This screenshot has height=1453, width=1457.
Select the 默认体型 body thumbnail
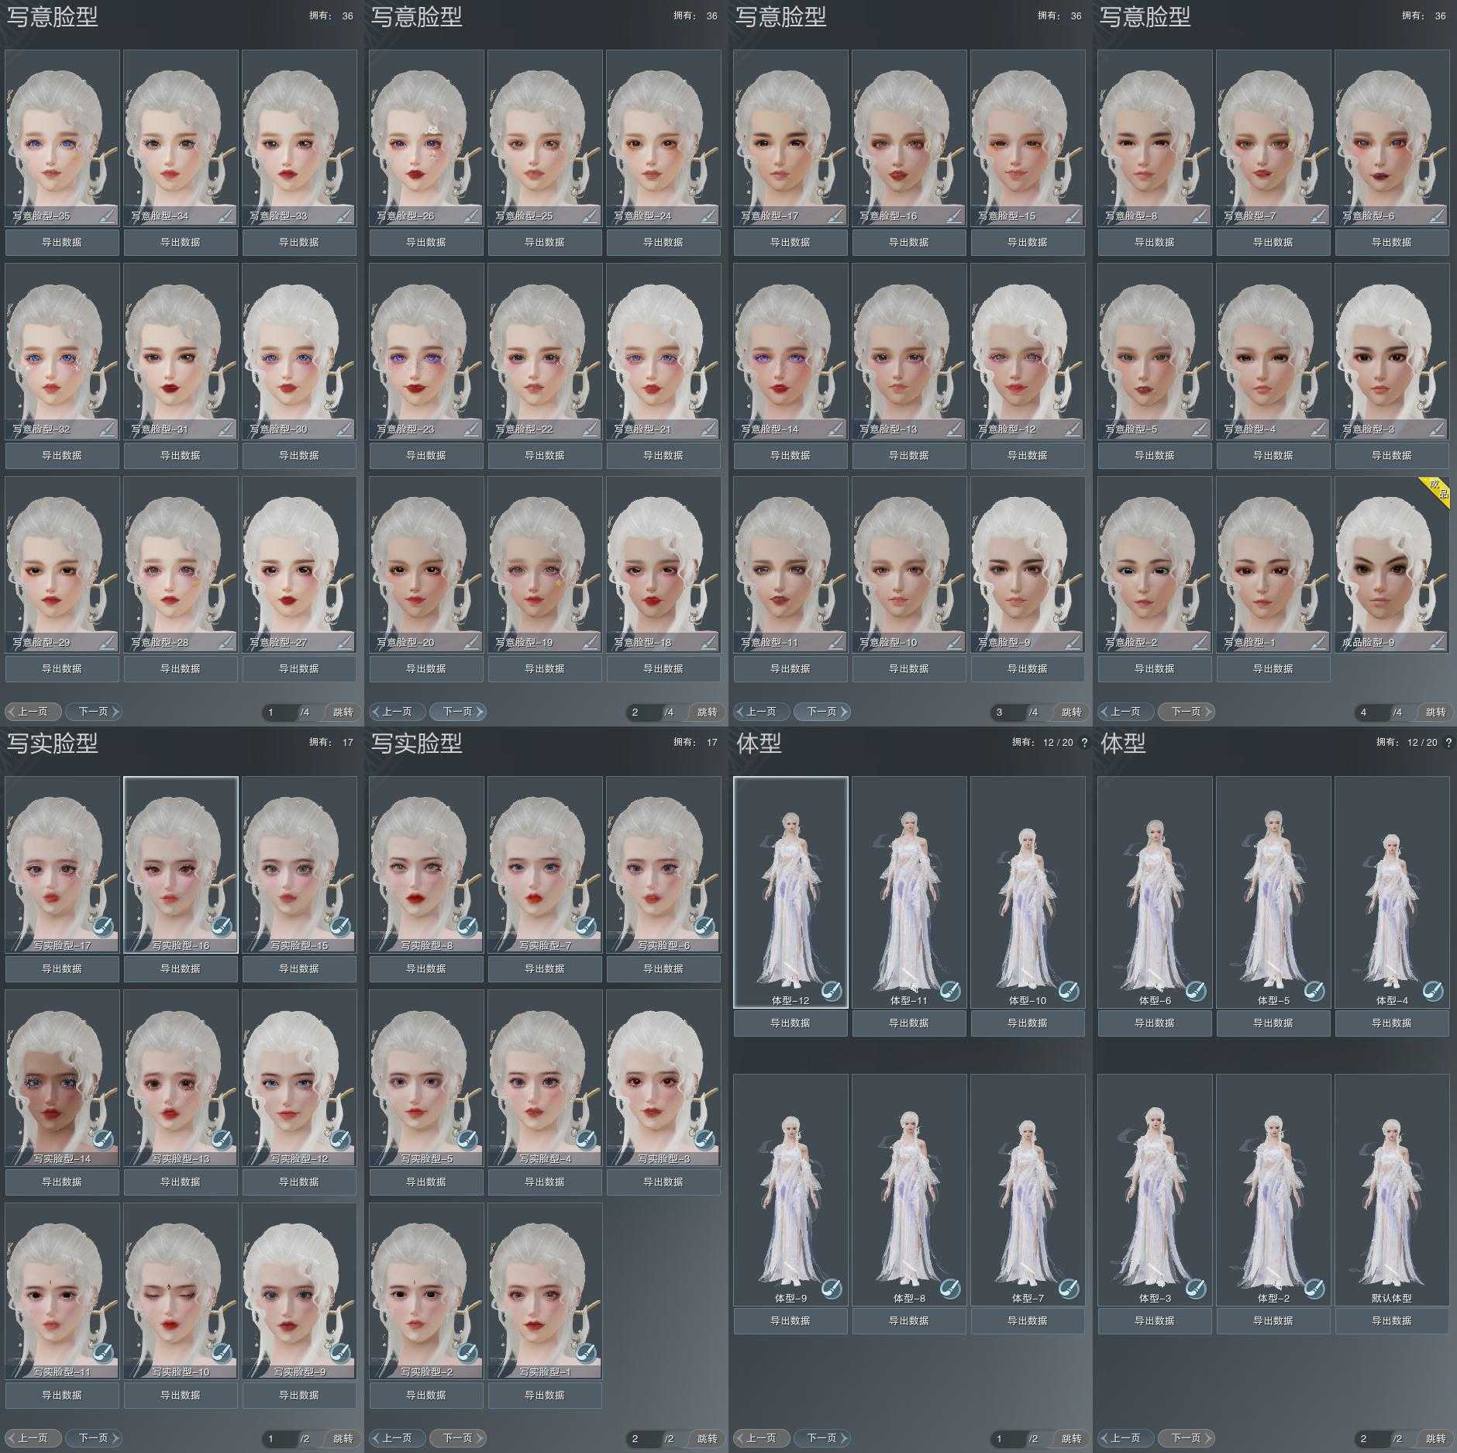click(x=1392, y=1190)
